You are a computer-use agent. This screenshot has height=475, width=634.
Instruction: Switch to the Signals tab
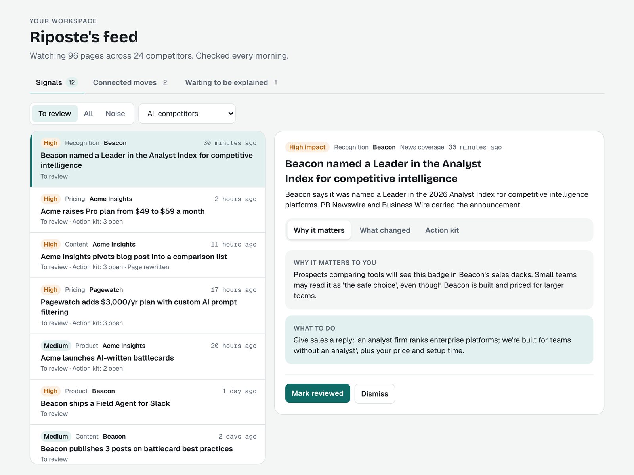coord(57,82)
